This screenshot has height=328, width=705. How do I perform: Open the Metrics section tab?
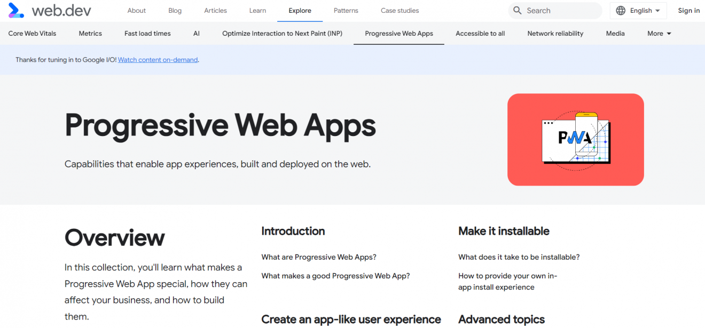[x=90, y=33]
